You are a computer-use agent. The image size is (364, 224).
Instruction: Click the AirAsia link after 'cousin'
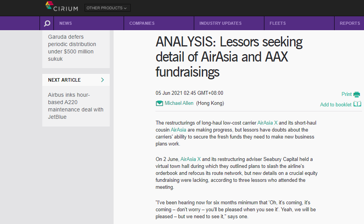coord(179,130)
